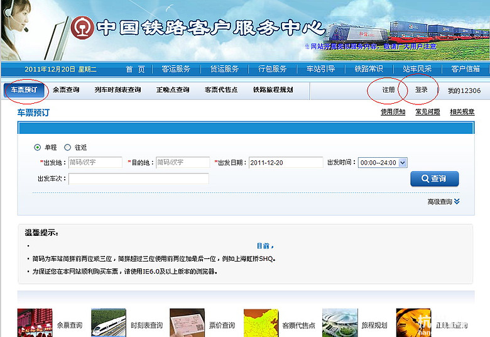Focus the 目的地 input field

click(x=183, y=162)
